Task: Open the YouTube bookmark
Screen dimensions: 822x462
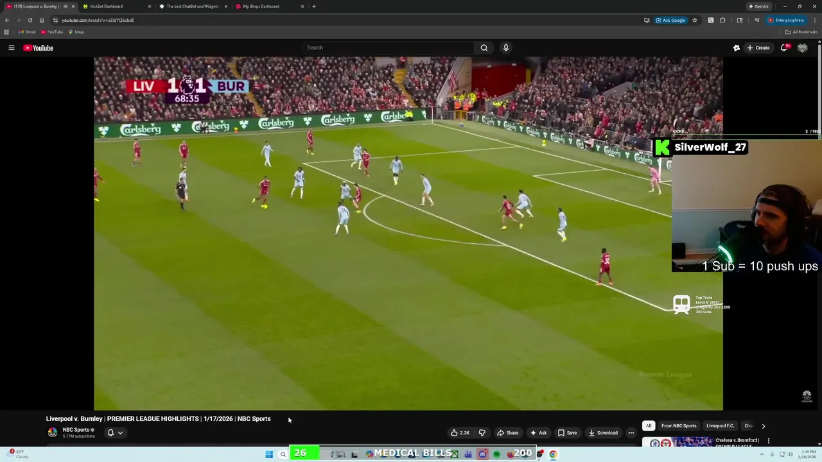Action: [52, 32]
